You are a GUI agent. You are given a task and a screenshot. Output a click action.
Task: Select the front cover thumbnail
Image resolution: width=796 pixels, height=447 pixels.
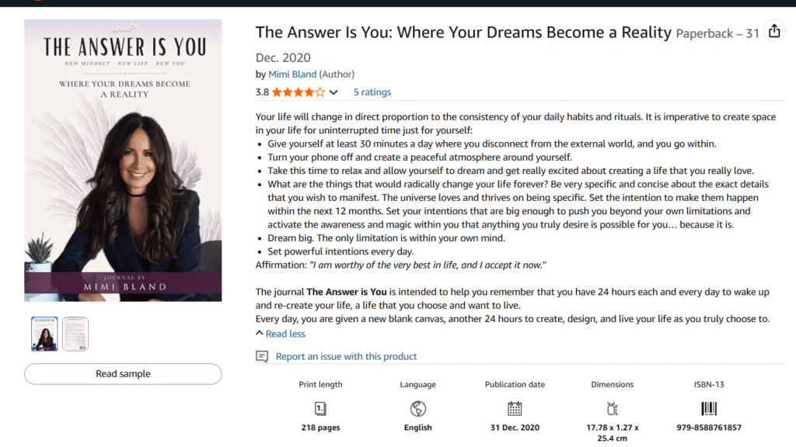click(44, 334)
